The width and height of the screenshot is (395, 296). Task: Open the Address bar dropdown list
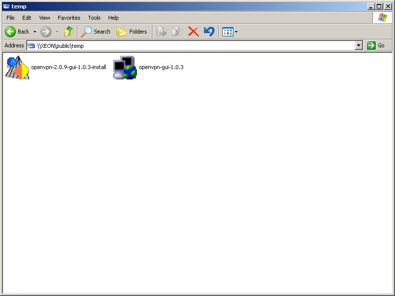[359, 45]
